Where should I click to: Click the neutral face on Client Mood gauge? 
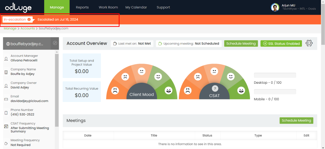[x=142, y=71]
